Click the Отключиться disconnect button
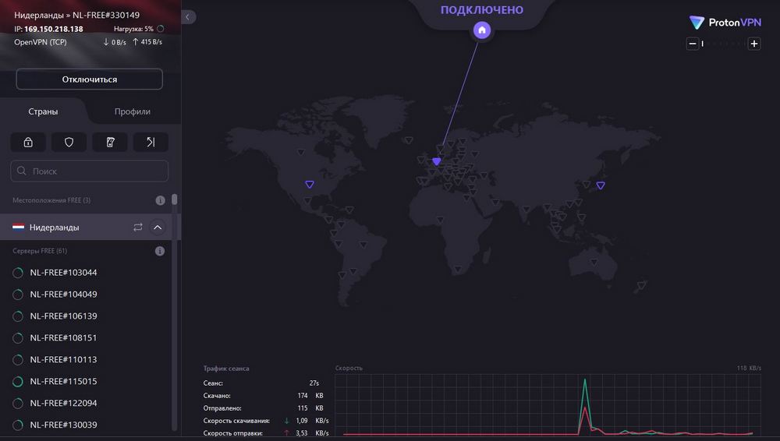 pos(90,79)
